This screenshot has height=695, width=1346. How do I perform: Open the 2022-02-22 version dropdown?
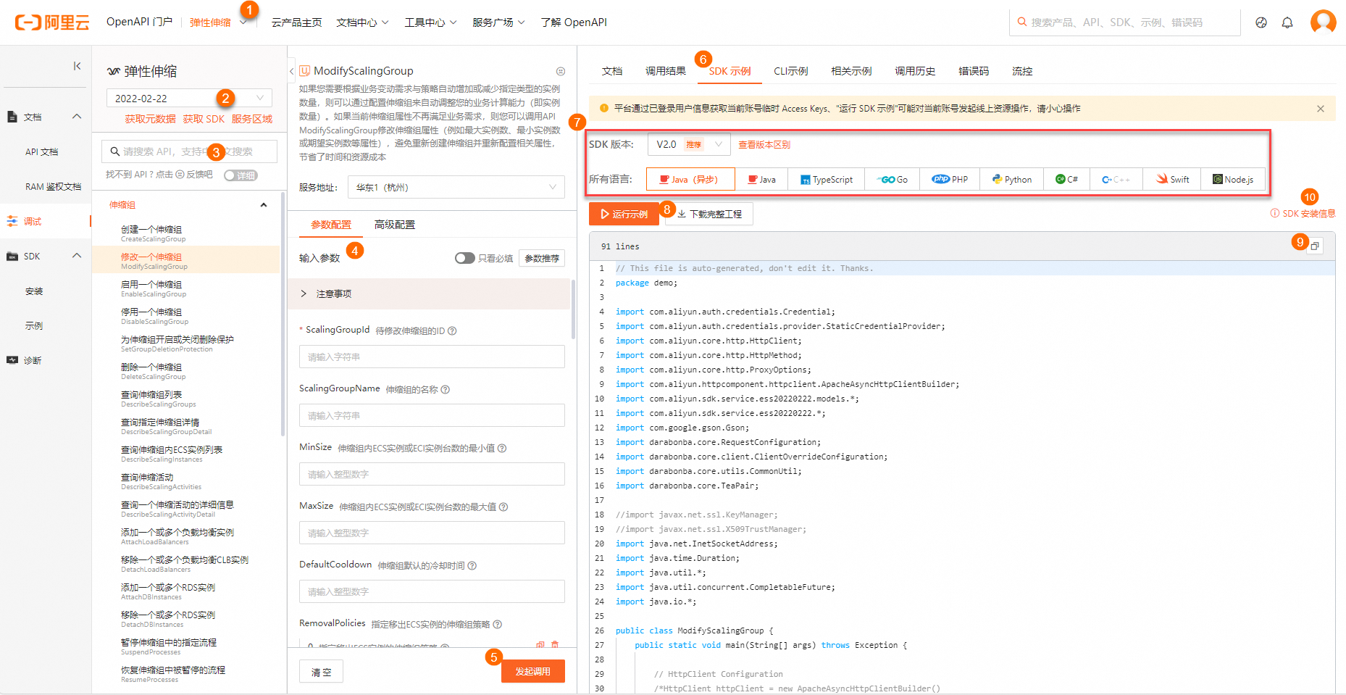[189, 98]
